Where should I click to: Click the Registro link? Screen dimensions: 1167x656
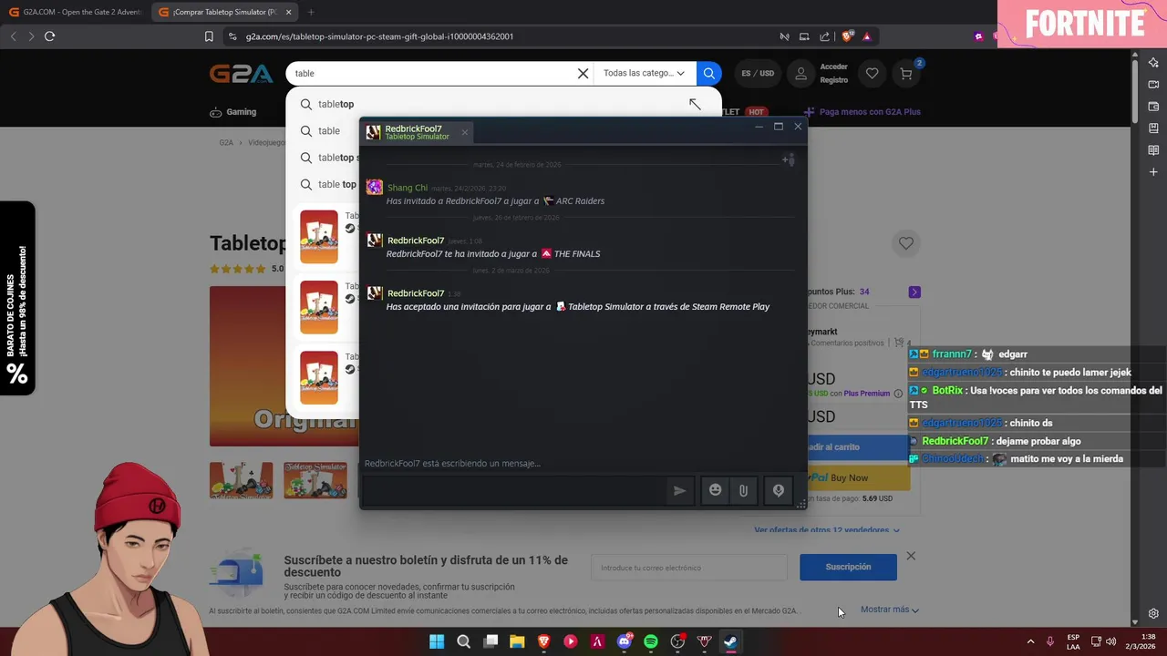pos(833,80)
